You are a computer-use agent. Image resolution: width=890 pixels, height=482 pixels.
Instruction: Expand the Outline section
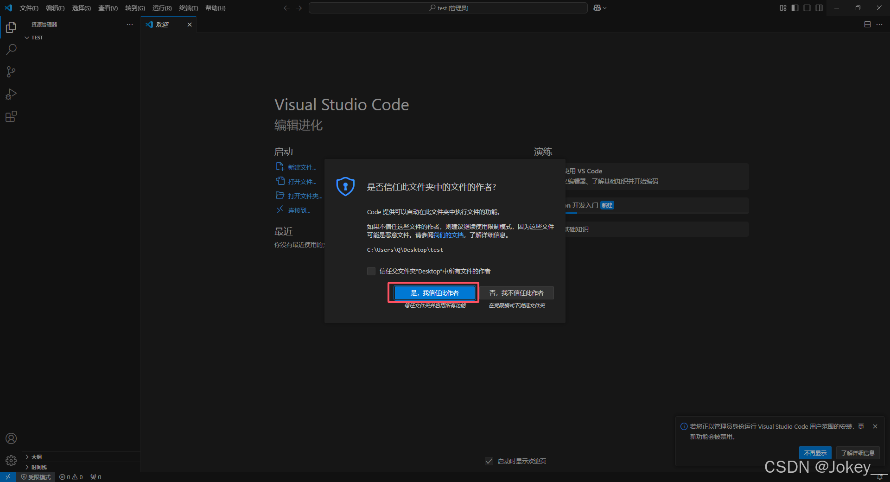(81, 457)
